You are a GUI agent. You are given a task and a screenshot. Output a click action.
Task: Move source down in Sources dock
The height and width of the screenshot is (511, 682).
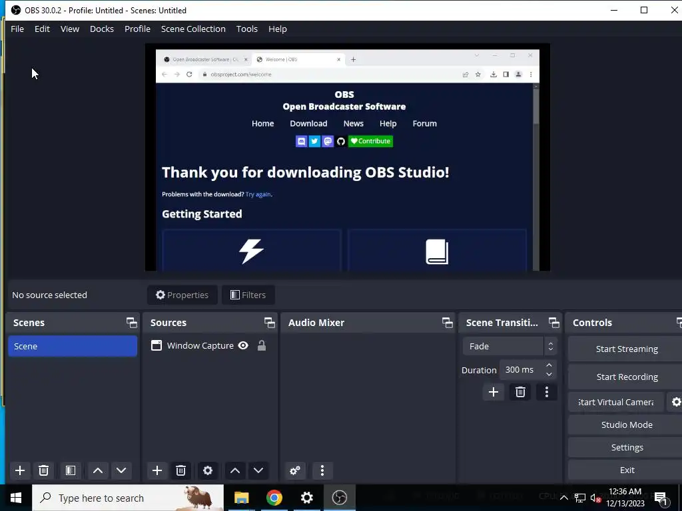(x=258, y=470)
